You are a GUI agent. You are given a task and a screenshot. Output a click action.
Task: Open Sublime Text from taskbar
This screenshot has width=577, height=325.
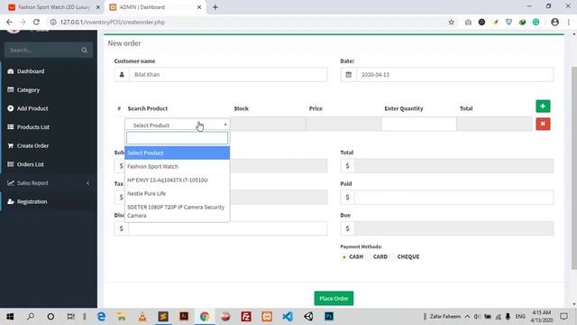coord(163,317)
